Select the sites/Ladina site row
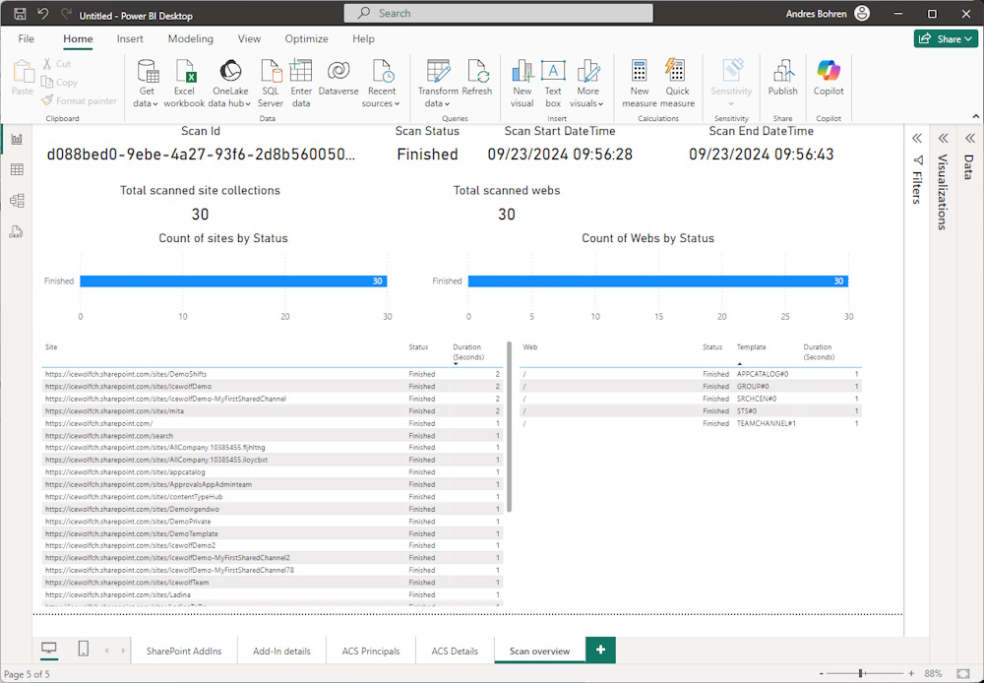This screenshot has width=984, height=683. [273, 594]
